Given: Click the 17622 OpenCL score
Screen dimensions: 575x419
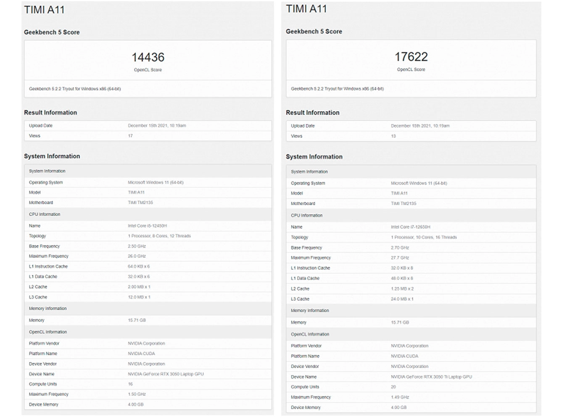Looking at the screenshot, I should click(x=411, y=57).
